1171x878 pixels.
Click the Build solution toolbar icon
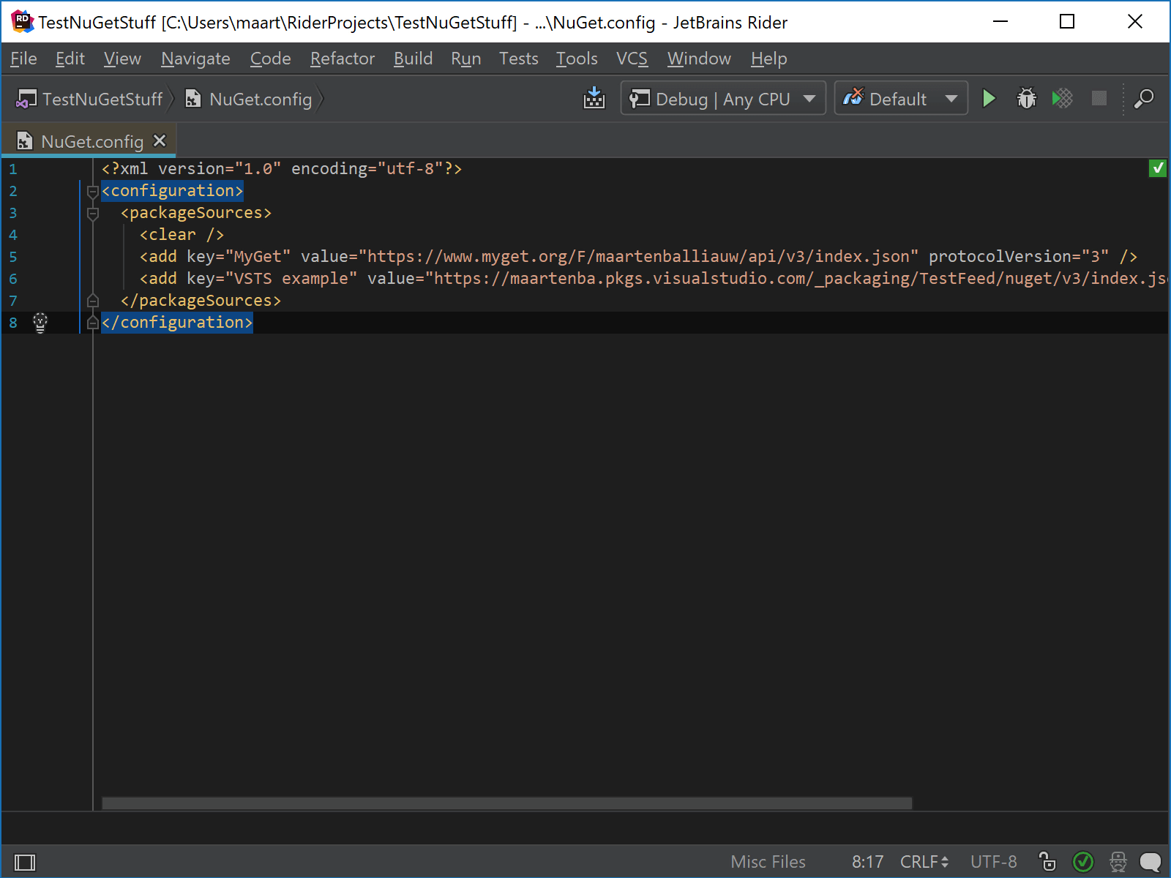(x=594, y=98)
